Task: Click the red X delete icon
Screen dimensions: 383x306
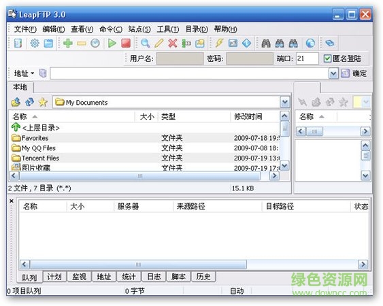Action: pos(173,44)
